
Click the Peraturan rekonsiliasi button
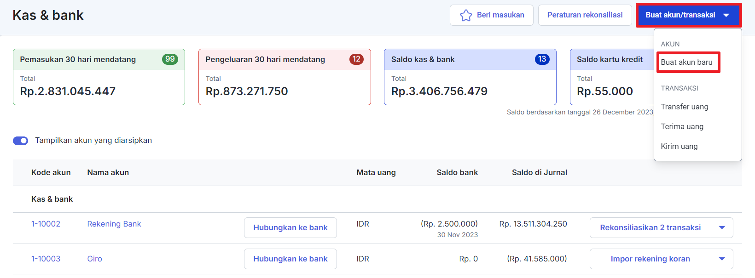pos(585,15)
